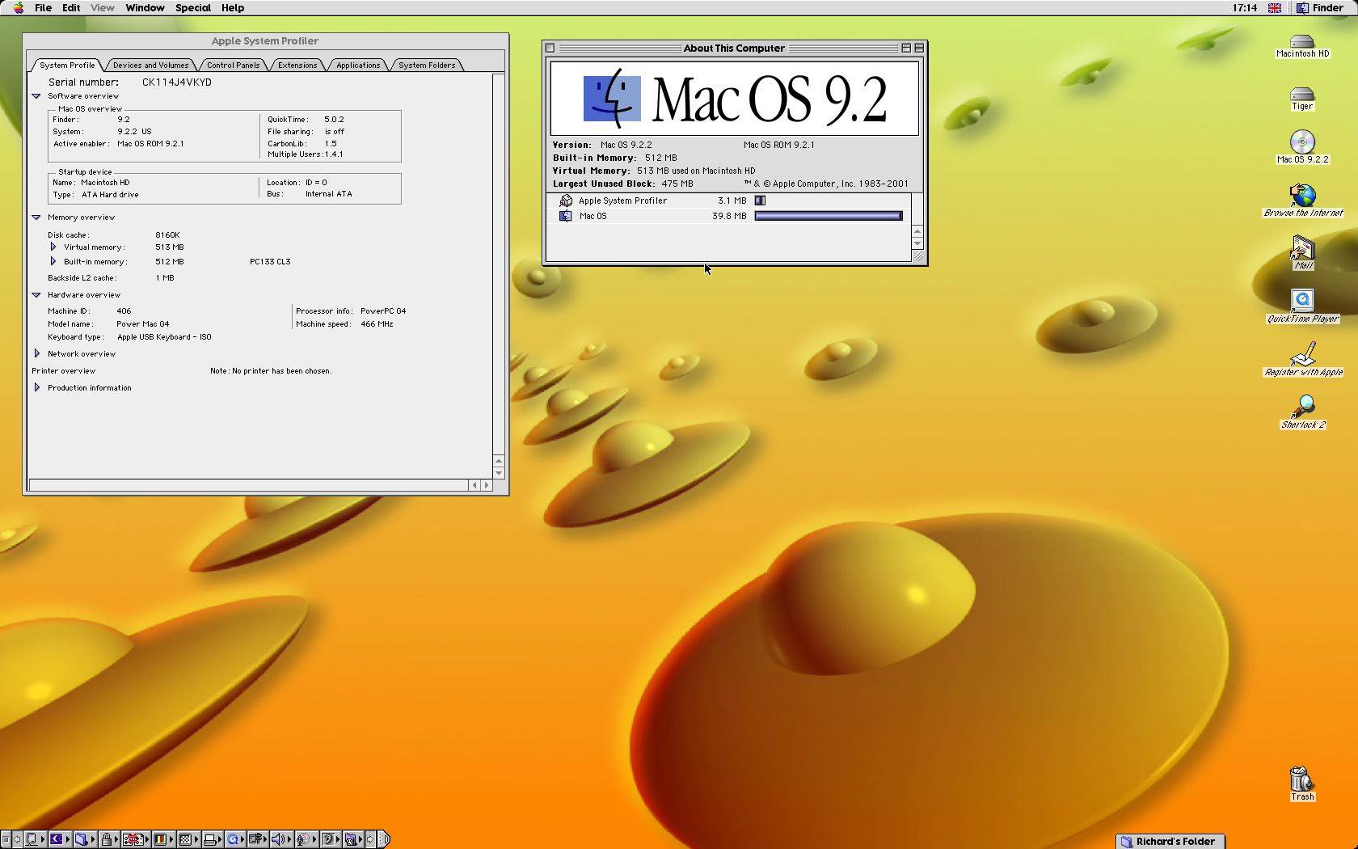Click the Mac OS 9.2 logo banner
Viewport: 1358px width, 849px height.
coord(734,99)
